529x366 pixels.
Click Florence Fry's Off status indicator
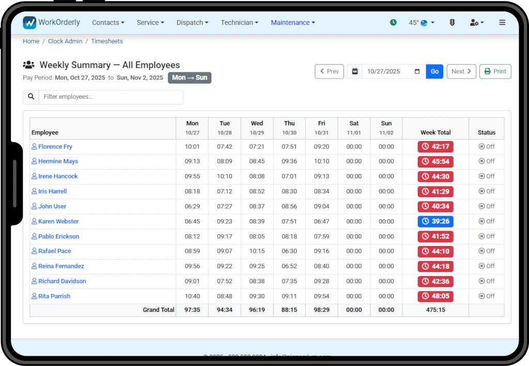(x=487, y=147)
